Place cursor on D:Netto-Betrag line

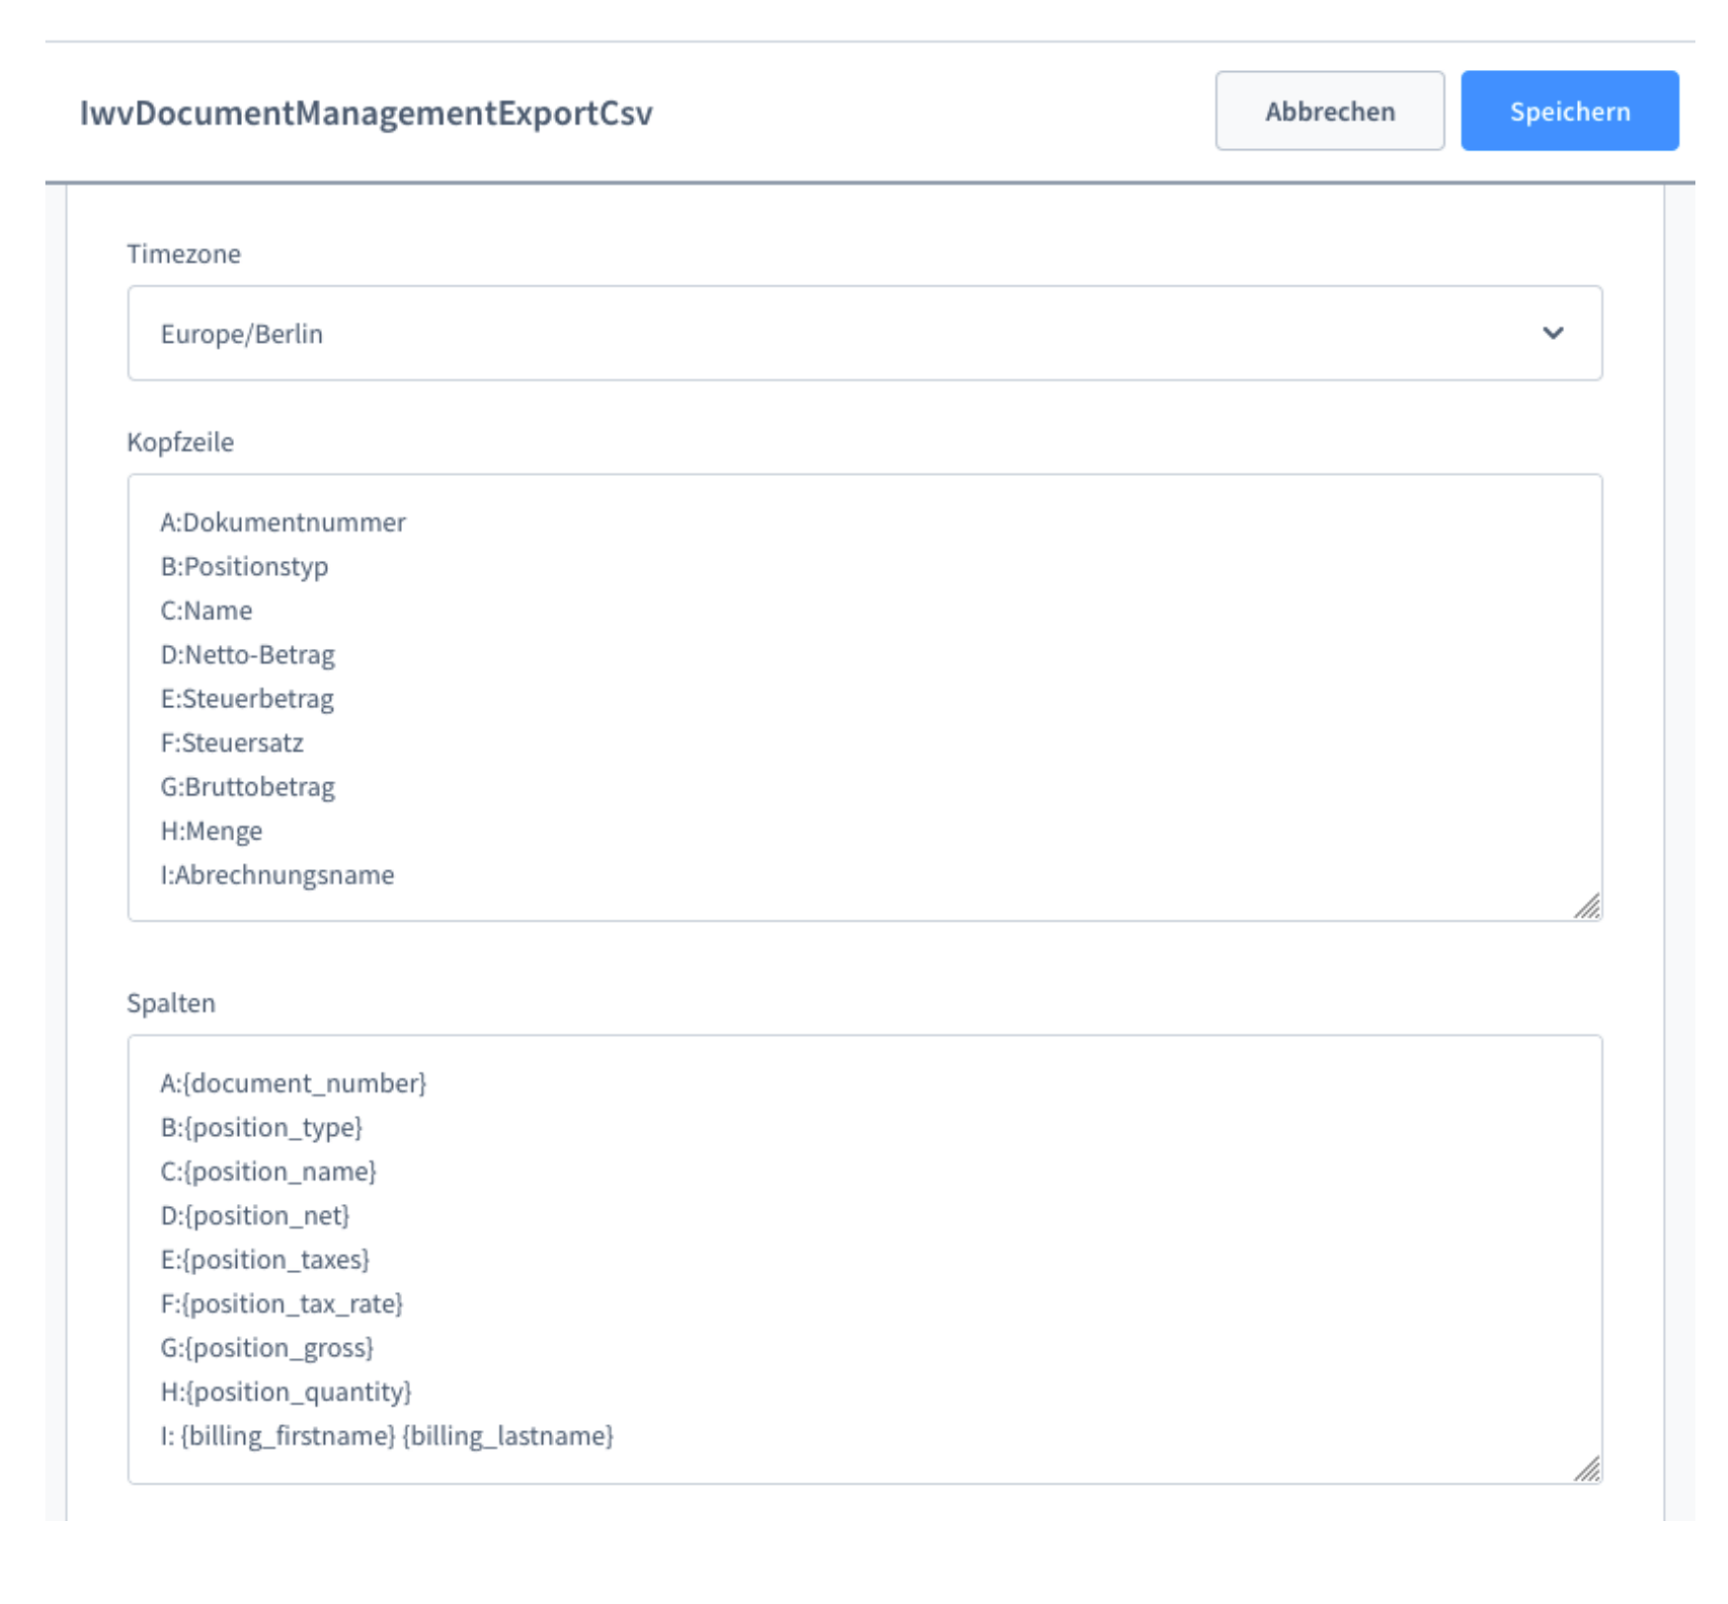(x=248, y=655)
